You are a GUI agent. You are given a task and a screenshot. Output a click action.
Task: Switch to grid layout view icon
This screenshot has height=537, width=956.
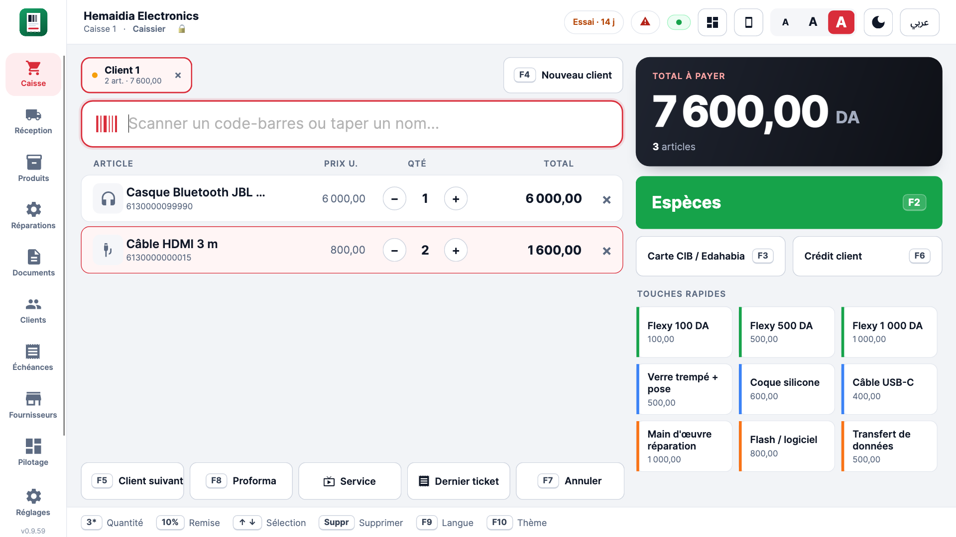click(x=713, y=22)
